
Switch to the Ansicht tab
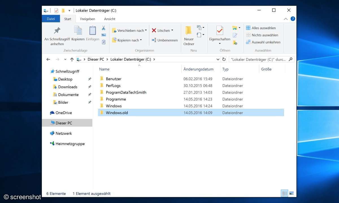pyautogui.click(x=110, y=19)
